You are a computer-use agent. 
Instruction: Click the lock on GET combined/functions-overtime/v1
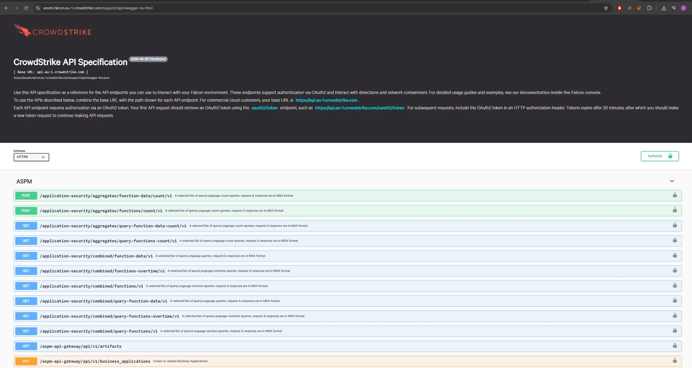point(675,270)
